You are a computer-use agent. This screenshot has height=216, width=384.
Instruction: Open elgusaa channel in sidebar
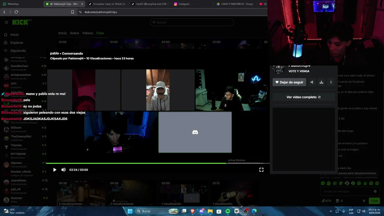point(24,164)
